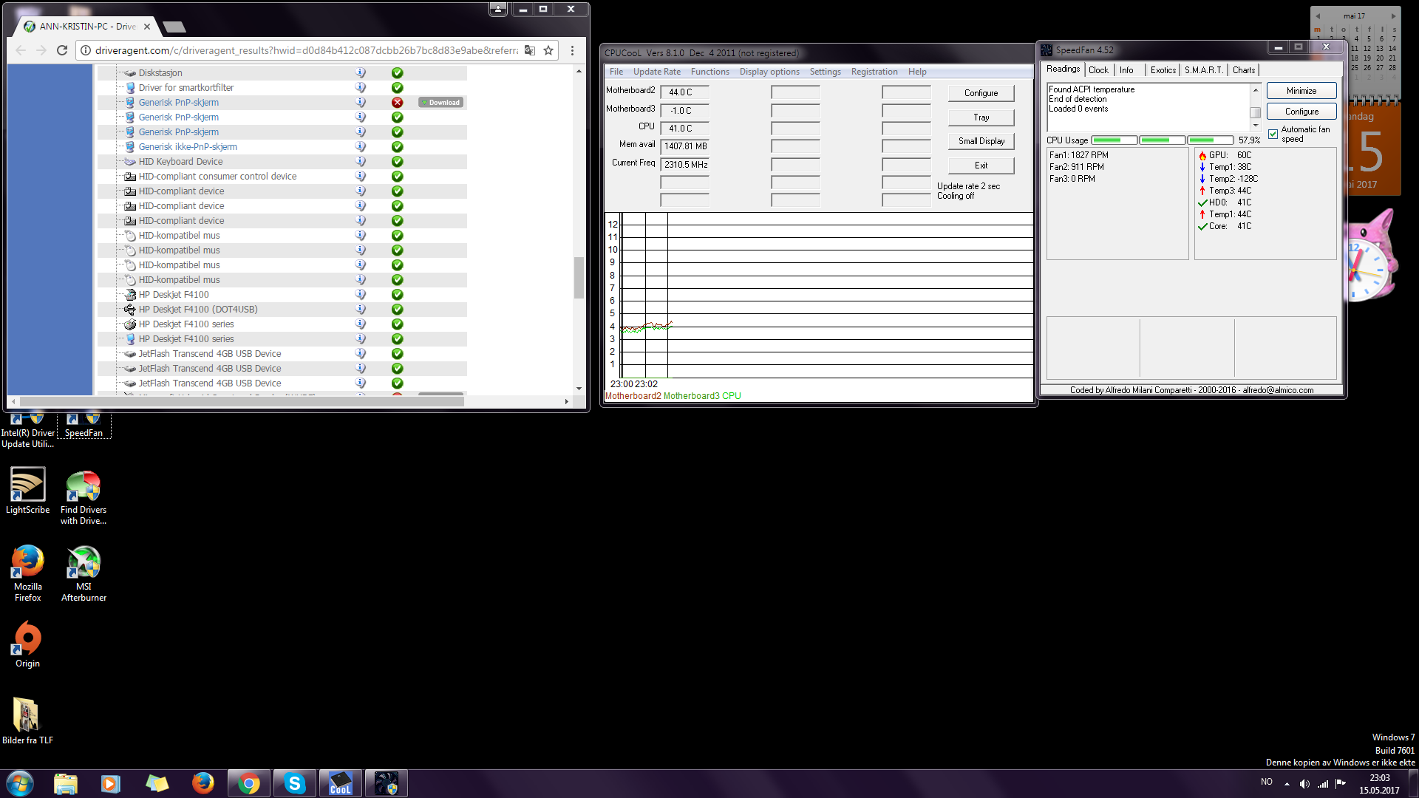Open CPUCool Update Rate menu
The height and width of the screenshot is (798, 1419).
657,72
